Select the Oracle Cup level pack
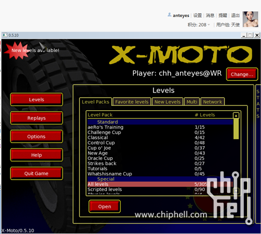Screen dimensions: 261x234 point(160,158)
